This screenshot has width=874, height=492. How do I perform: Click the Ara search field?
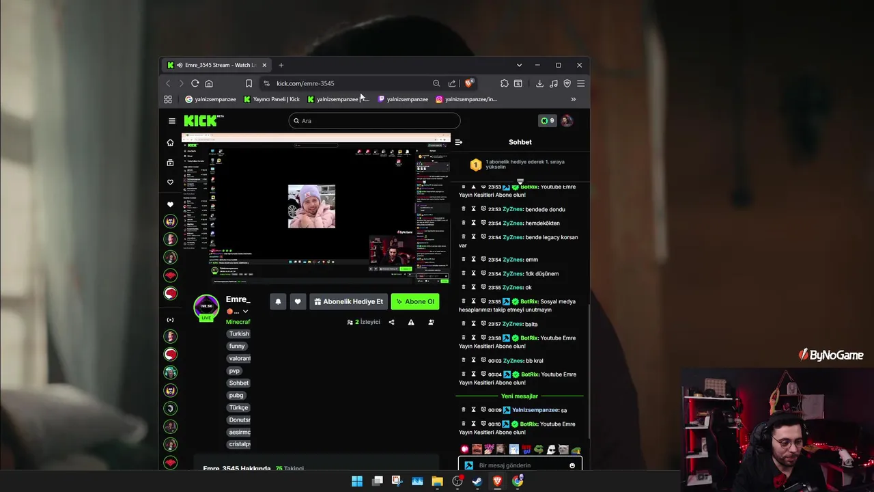[374, 121]
